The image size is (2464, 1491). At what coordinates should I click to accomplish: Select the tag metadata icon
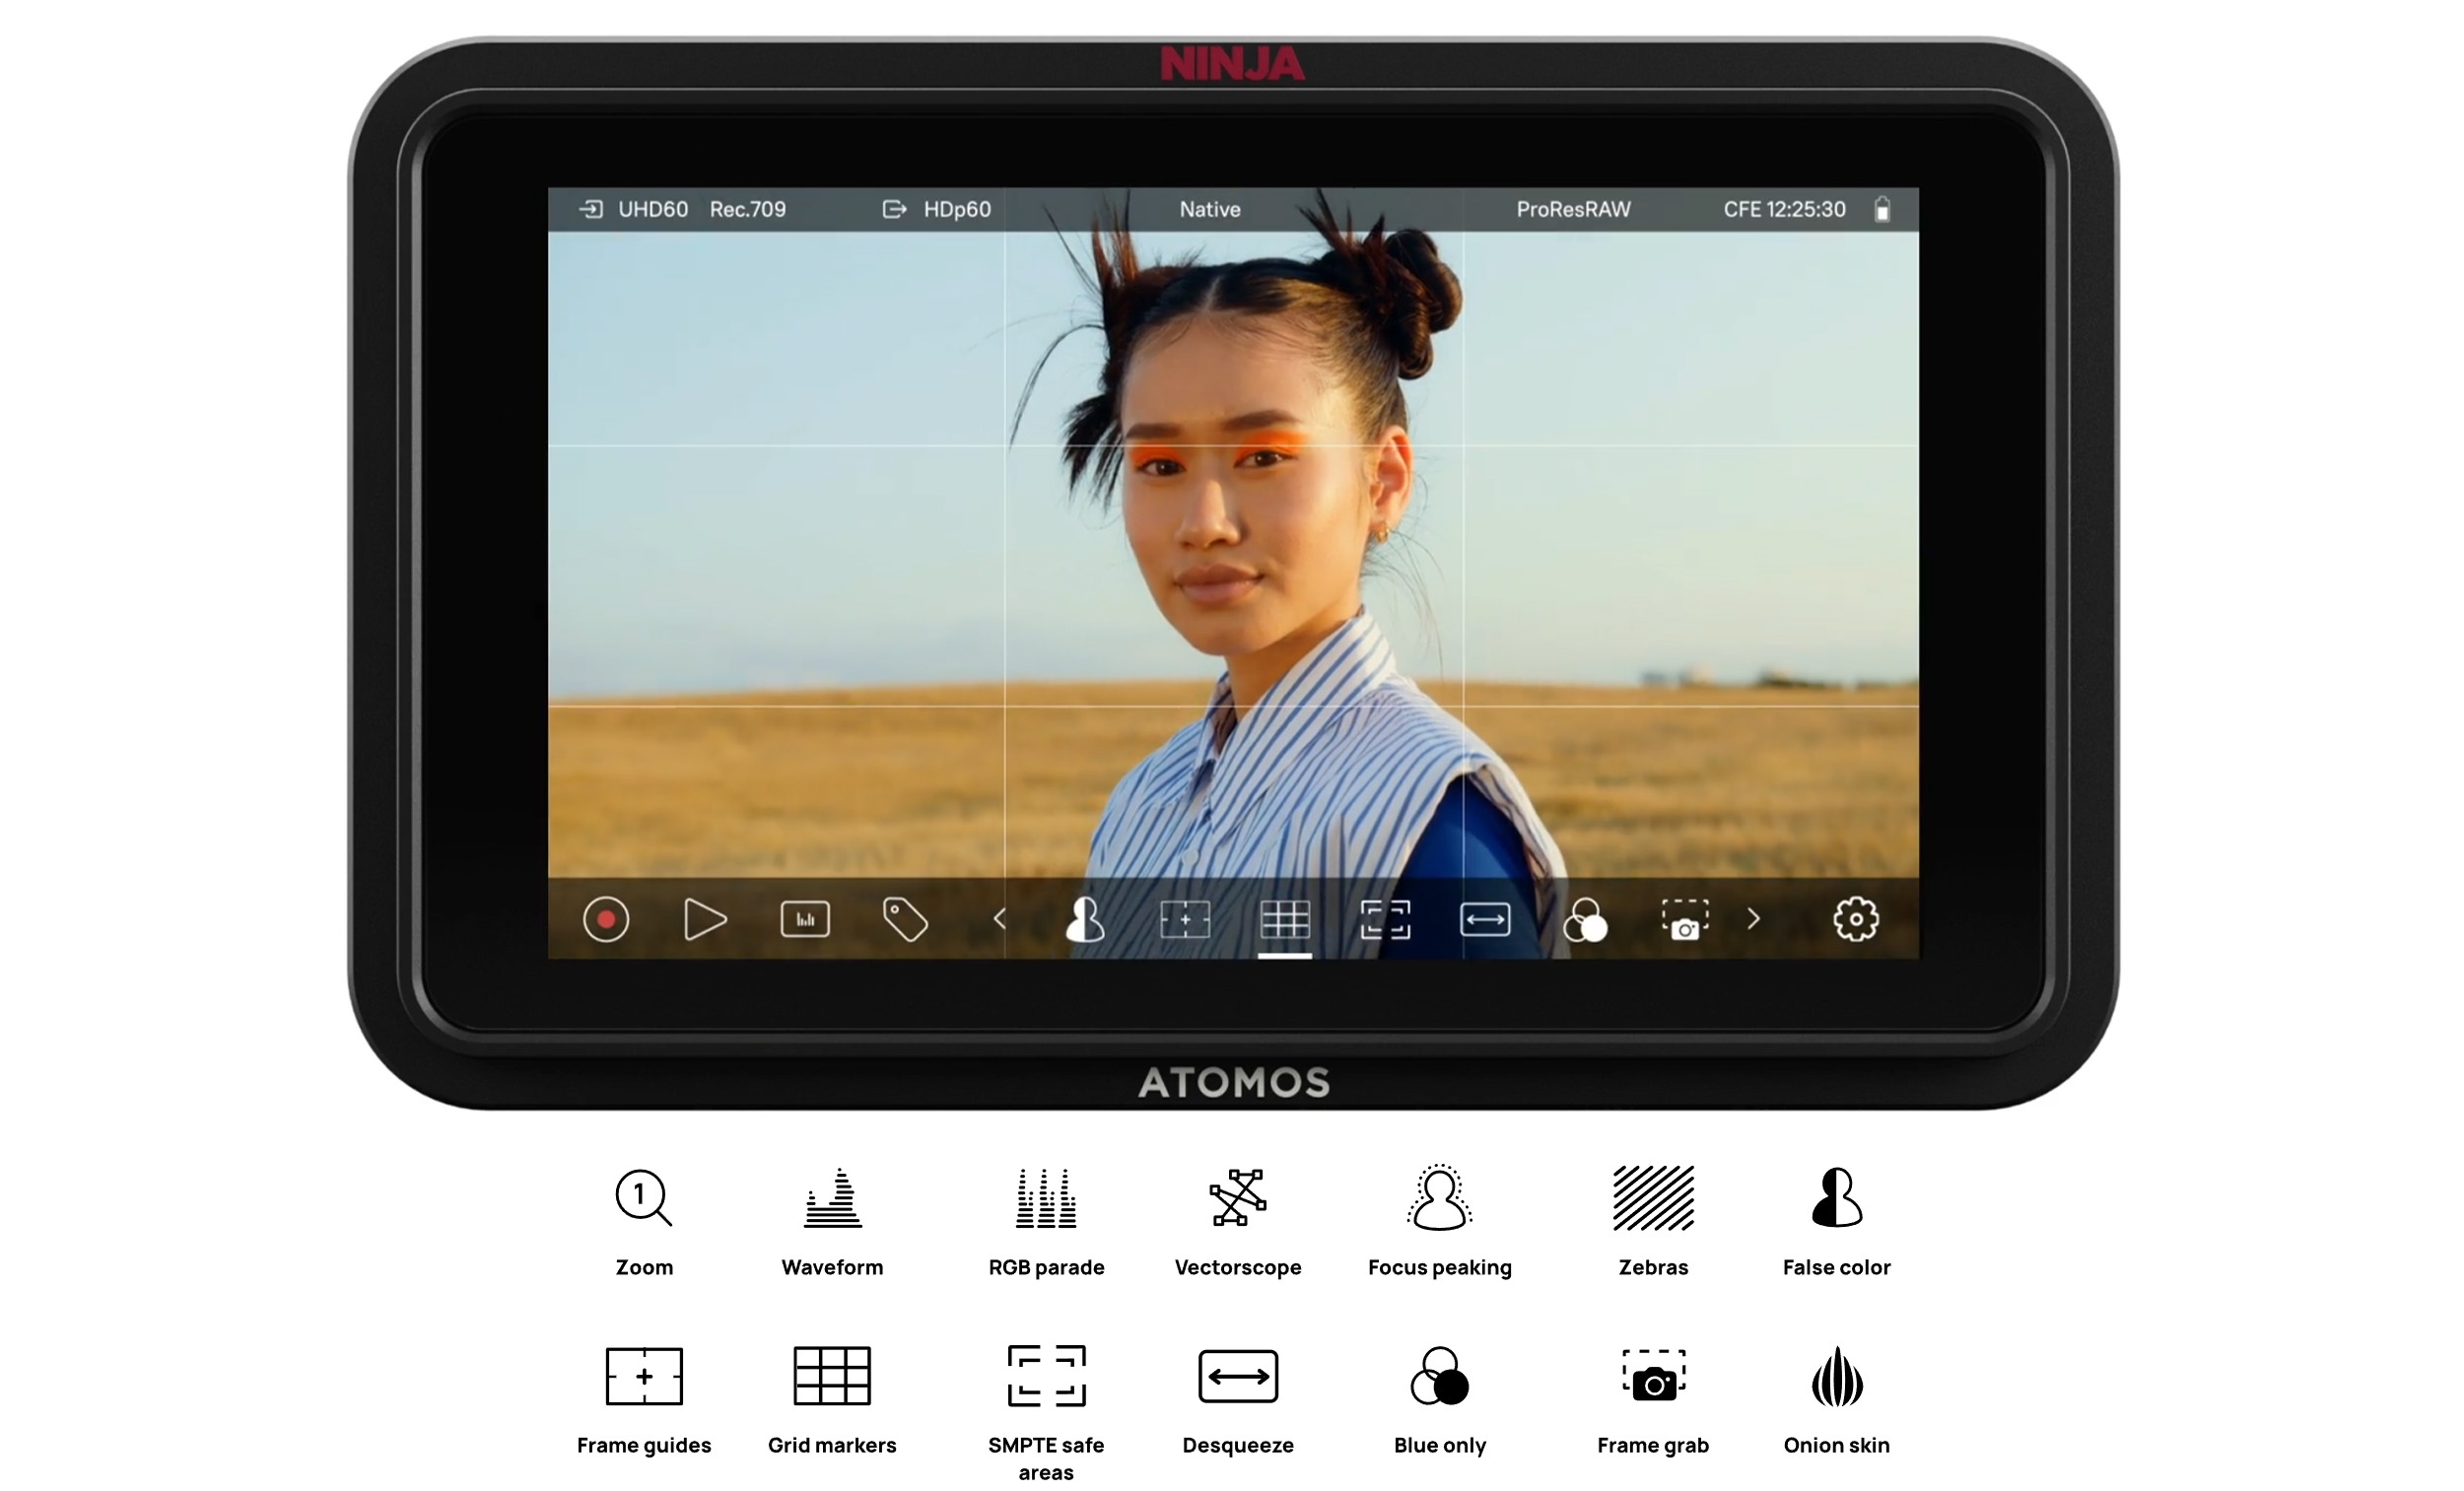(x=906, y=920)
